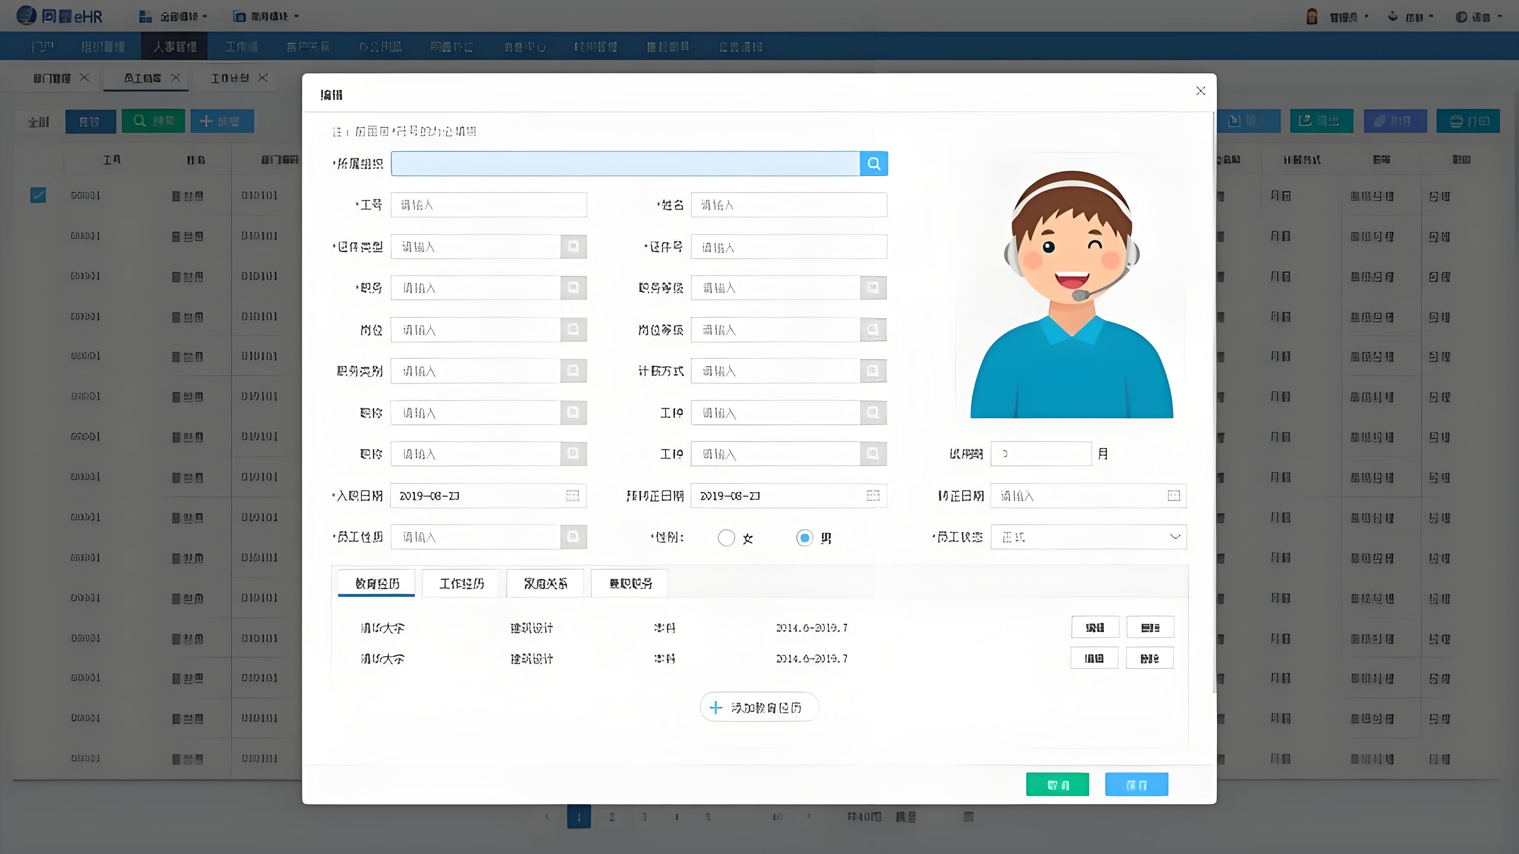The height and width of the screenshot is (854, 1519).
Task: Switch to the 工作经历 tab
Action: pyautogui.click(x=461, y=583)
